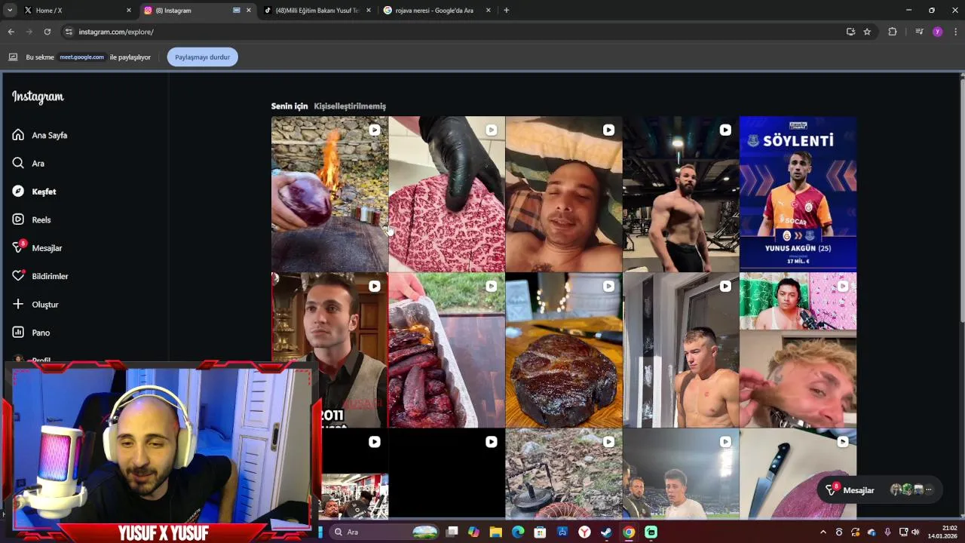
Task: Switch to the Milli Eğitim Bakanı TikTok tab
Action: click(x=317, y=11)
